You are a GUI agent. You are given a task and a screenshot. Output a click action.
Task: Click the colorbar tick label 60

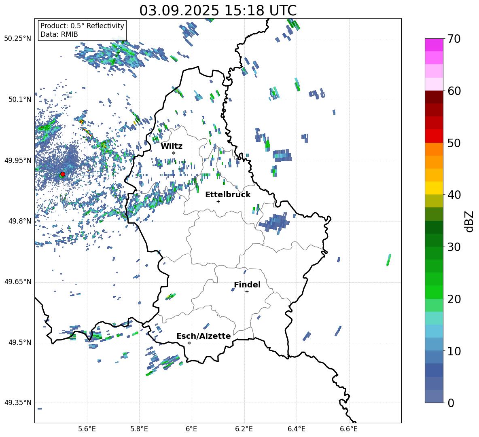point(454,91)
